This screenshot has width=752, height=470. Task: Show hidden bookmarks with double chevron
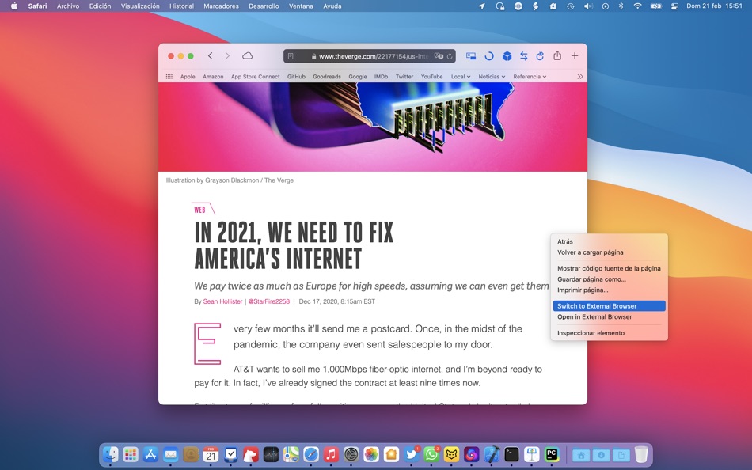tap(579, 77)
